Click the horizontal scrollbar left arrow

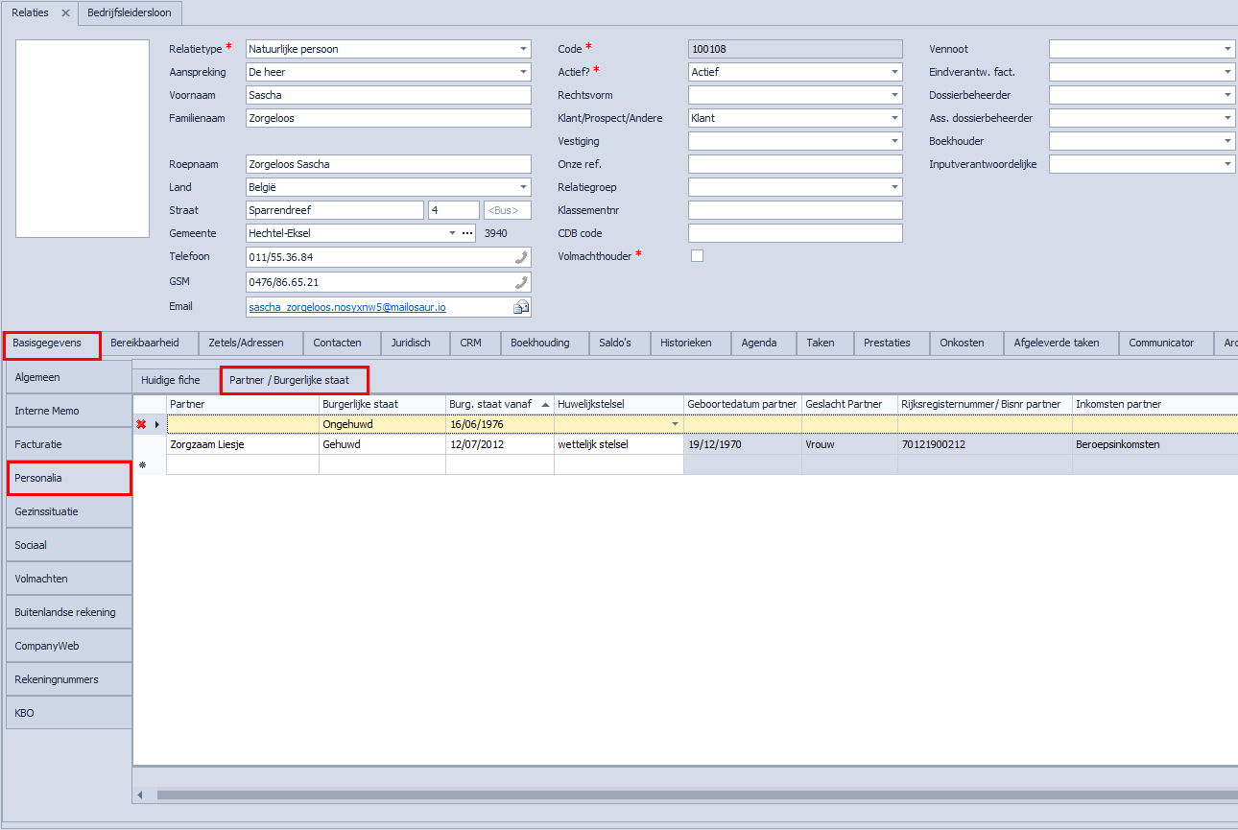140,794
